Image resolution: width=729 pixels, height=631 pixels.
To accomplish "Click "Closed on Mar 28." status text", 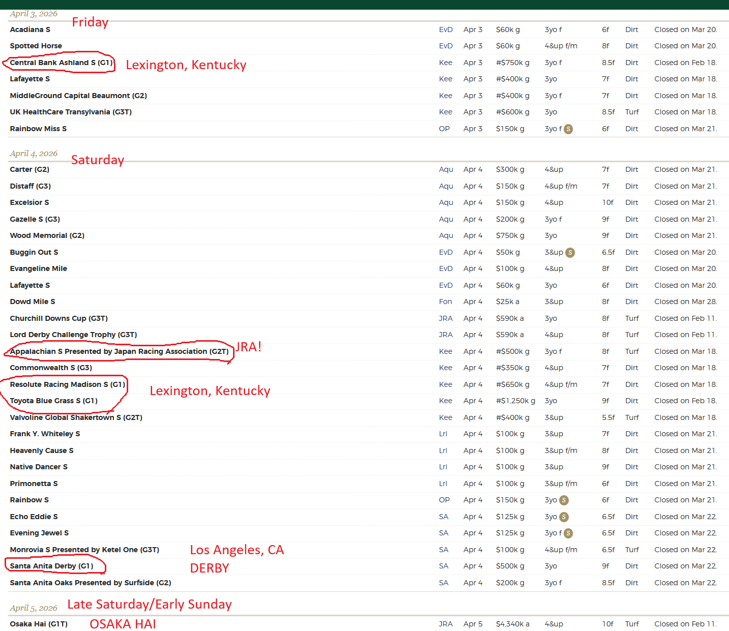I will [x=686, y=302].
